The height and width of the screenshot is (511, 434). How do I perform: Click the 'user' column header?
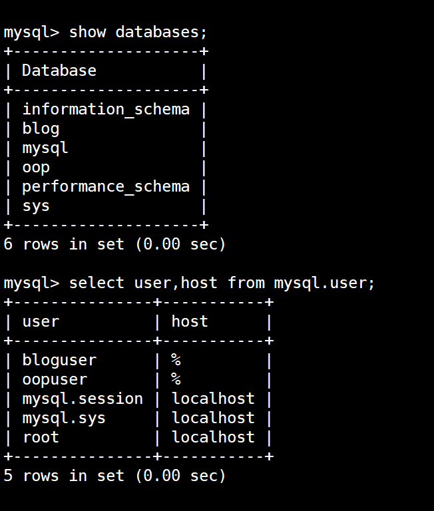(x=41, y=321)
